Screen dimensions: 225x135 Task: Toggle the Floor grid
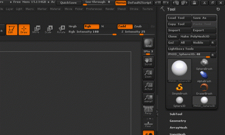(x=148, y=123)
